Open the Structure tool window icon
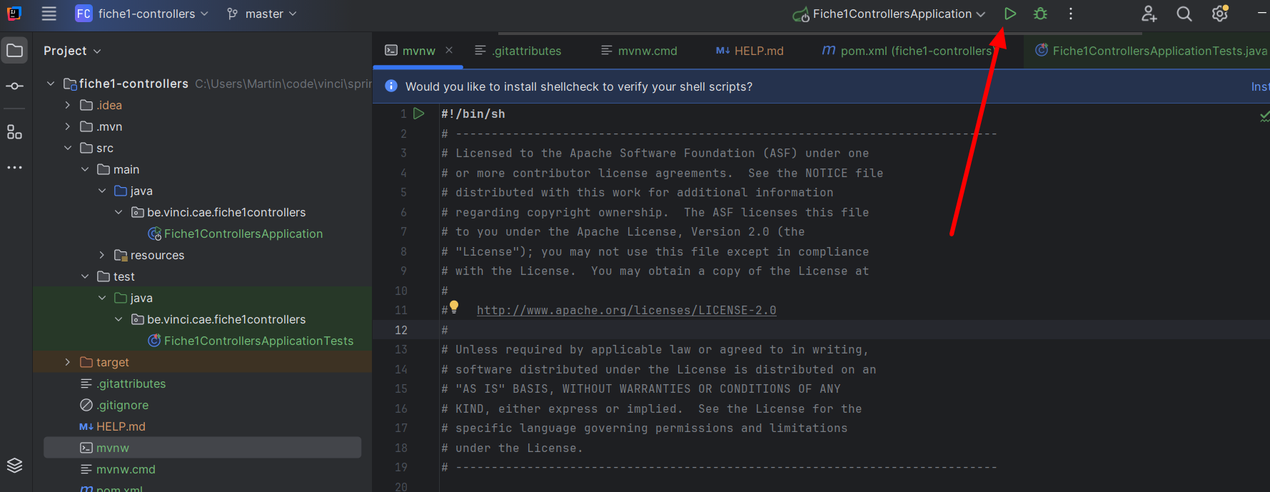This screenshot has height=492, width=1270. [14, 132]
